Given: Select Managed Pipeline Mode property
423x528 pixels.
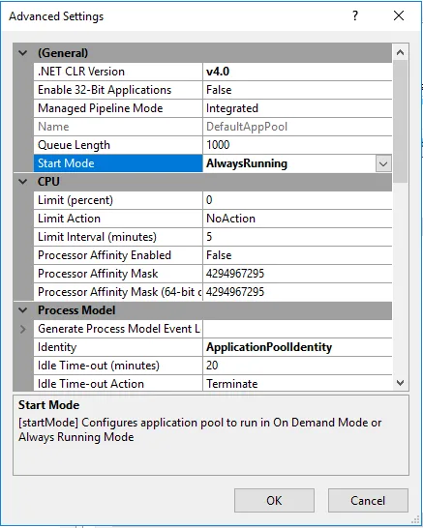Looking at the screenshot, I should [x=118, y=108].
